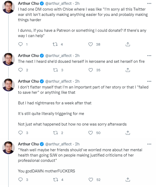Like the tweet showing 50 likes
The height and width of the screenshot is (187, 156).
pos(90,133)
